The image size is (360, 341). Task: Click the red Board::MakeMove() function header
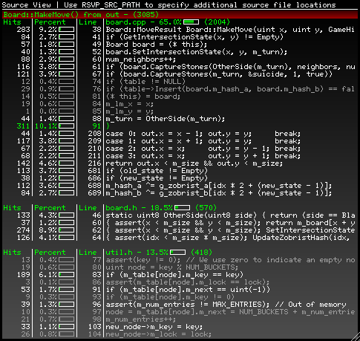click(x=180, y=15)
